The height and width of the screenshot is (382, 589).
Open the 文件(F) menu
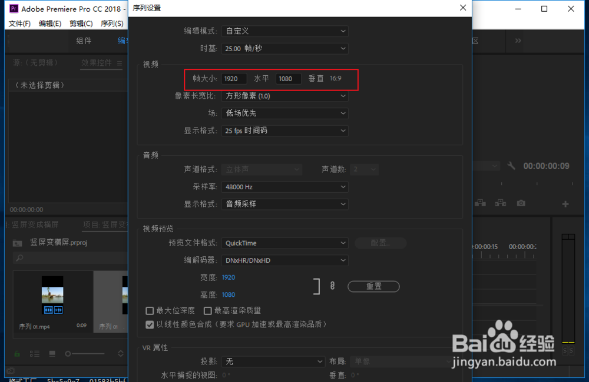pyautogui.click(x=19, y=24)
